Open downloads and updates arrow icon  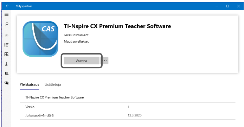point(7,64)
